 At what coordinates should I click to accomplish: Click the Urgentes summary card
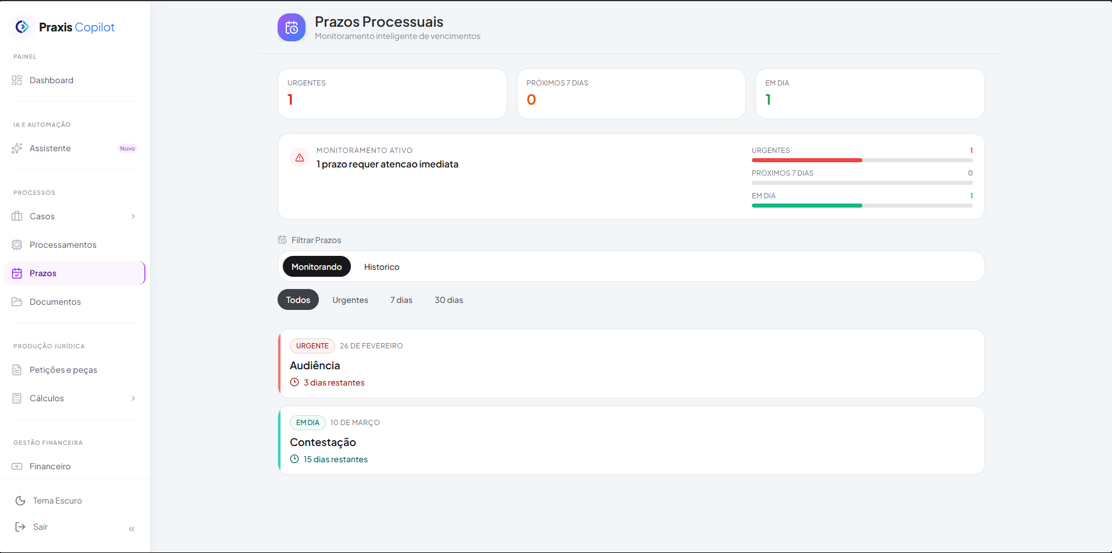[x=392, y=94]
